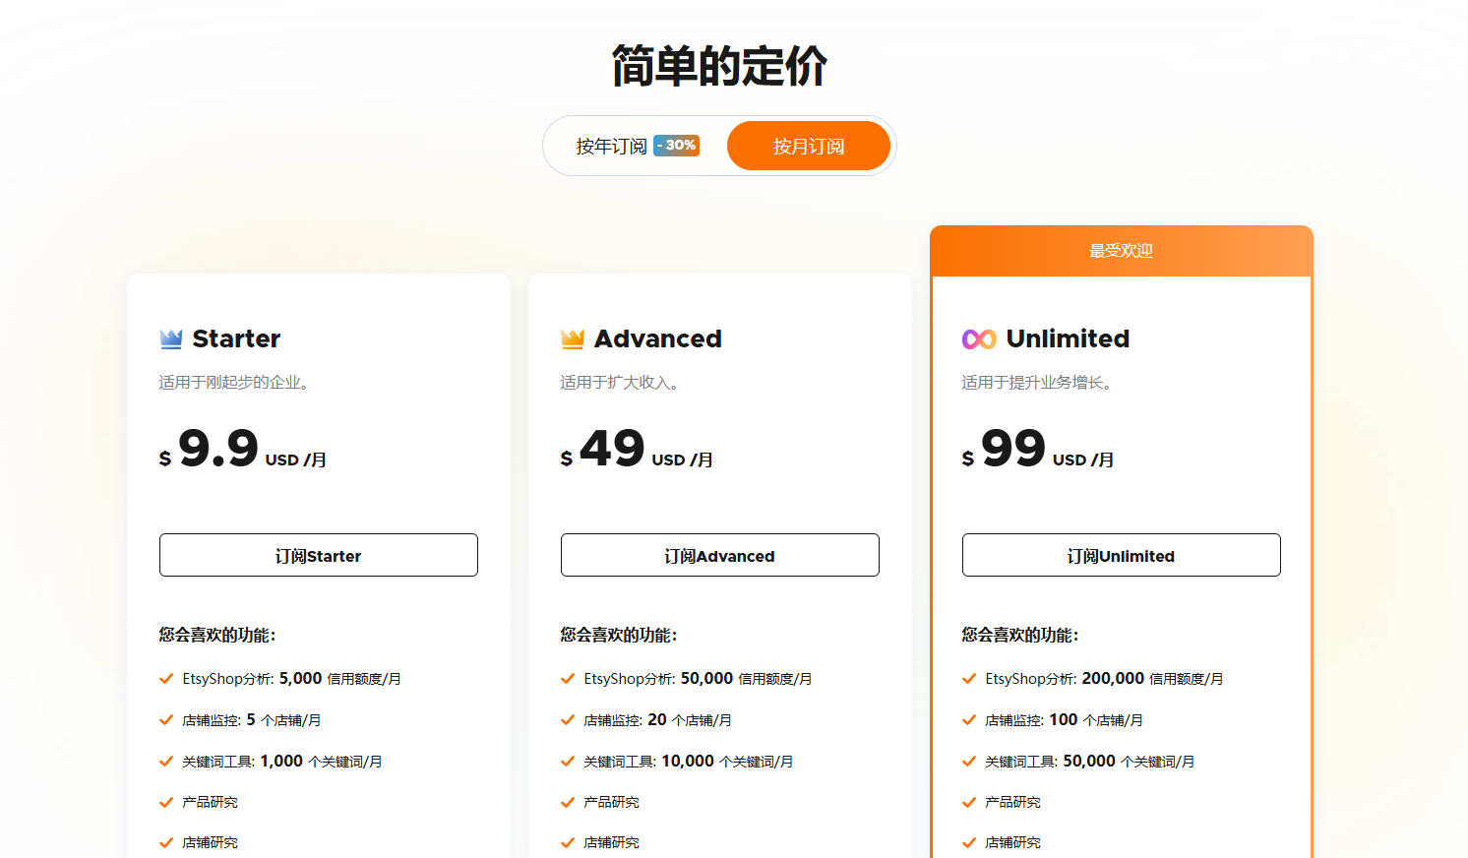Click checkmark beside 关键词工具 10,000
The image size is (1468, 858).
click(x=568, y=762)
